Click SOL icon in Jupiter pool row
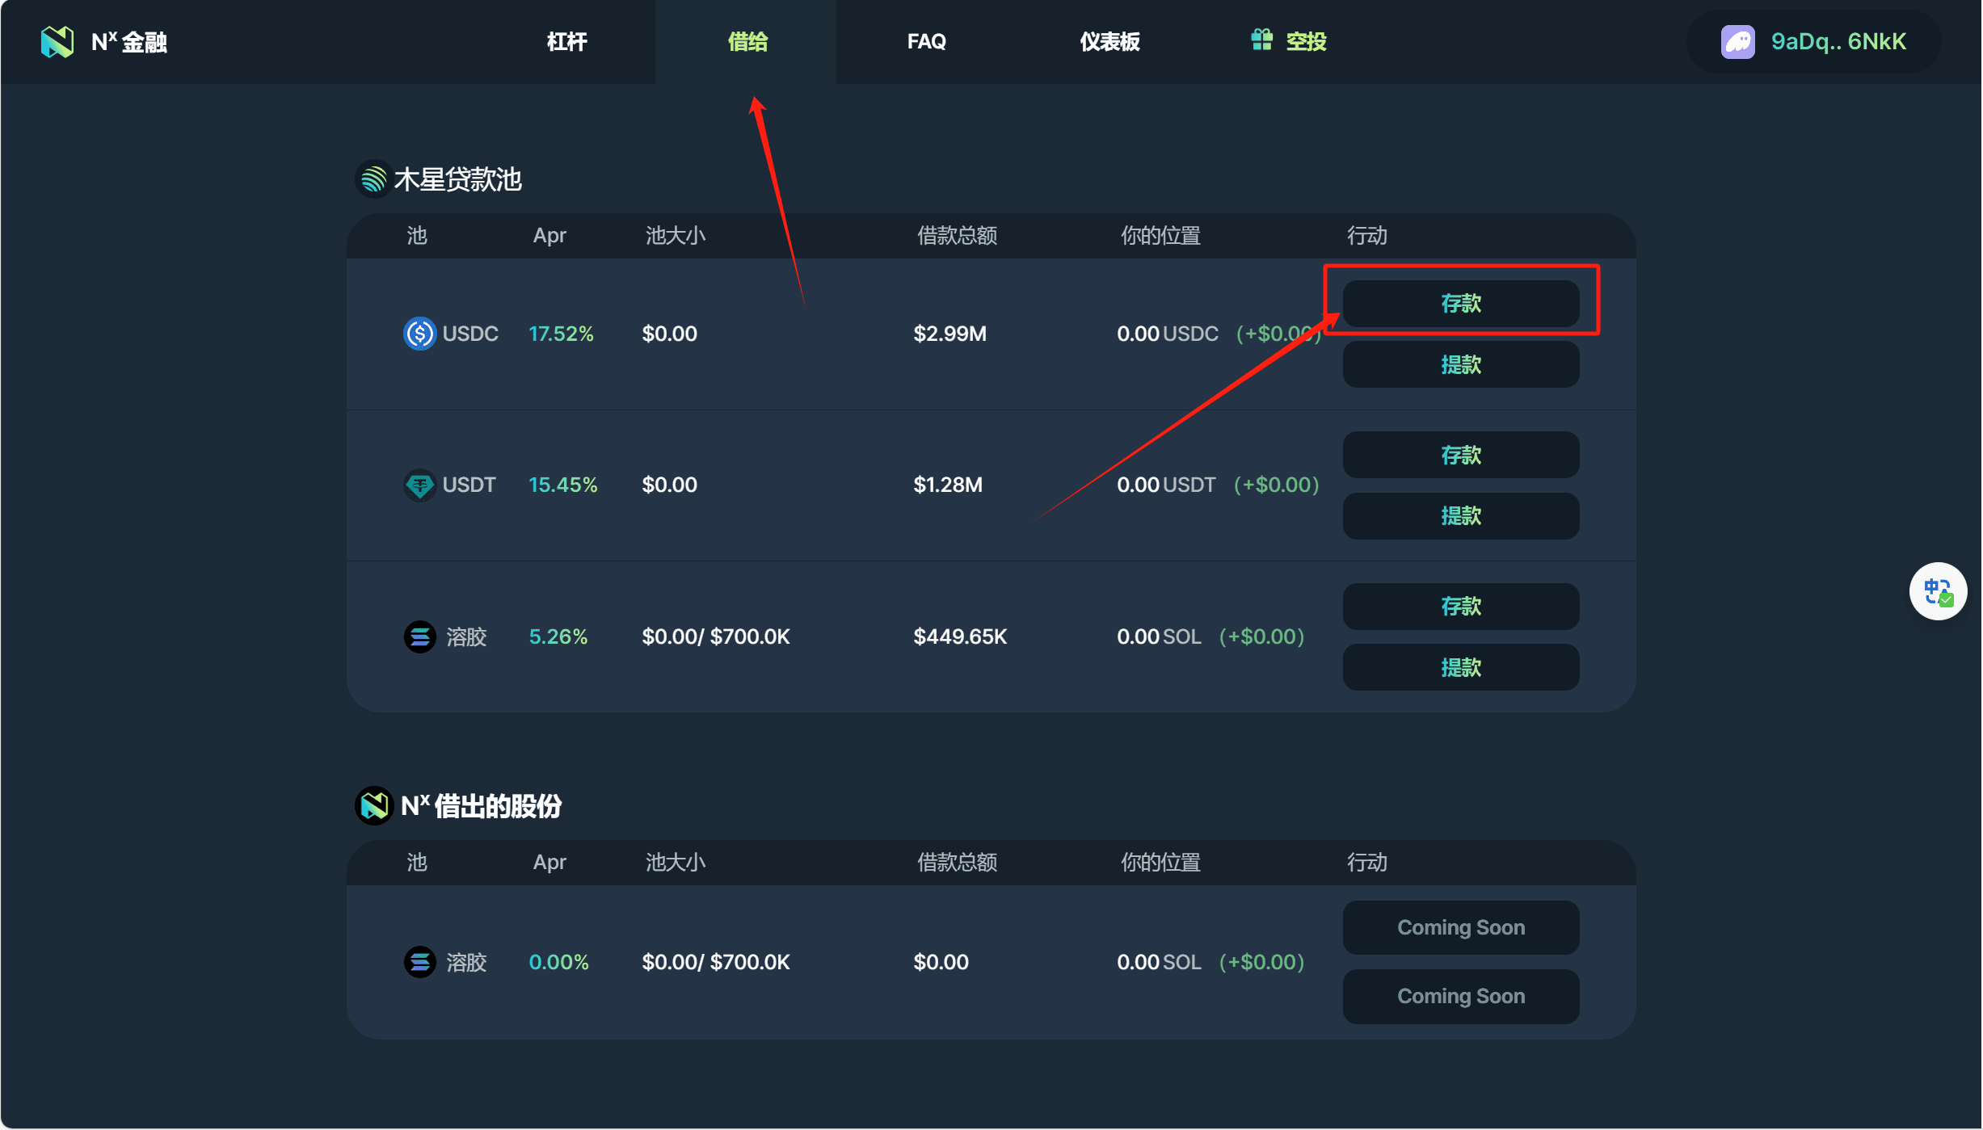 [419, 636]
